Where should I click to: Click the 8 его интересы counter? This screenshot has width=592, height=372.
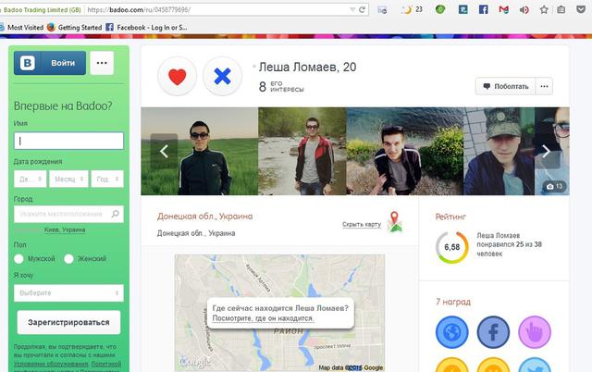pos(281,86)
